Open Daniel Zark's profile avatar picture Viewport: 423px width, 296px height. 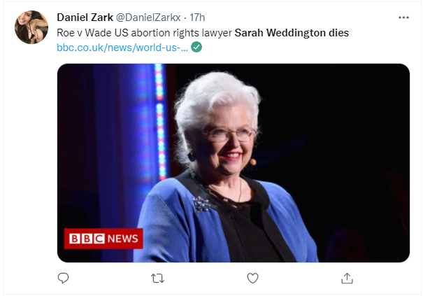[31, 27]
